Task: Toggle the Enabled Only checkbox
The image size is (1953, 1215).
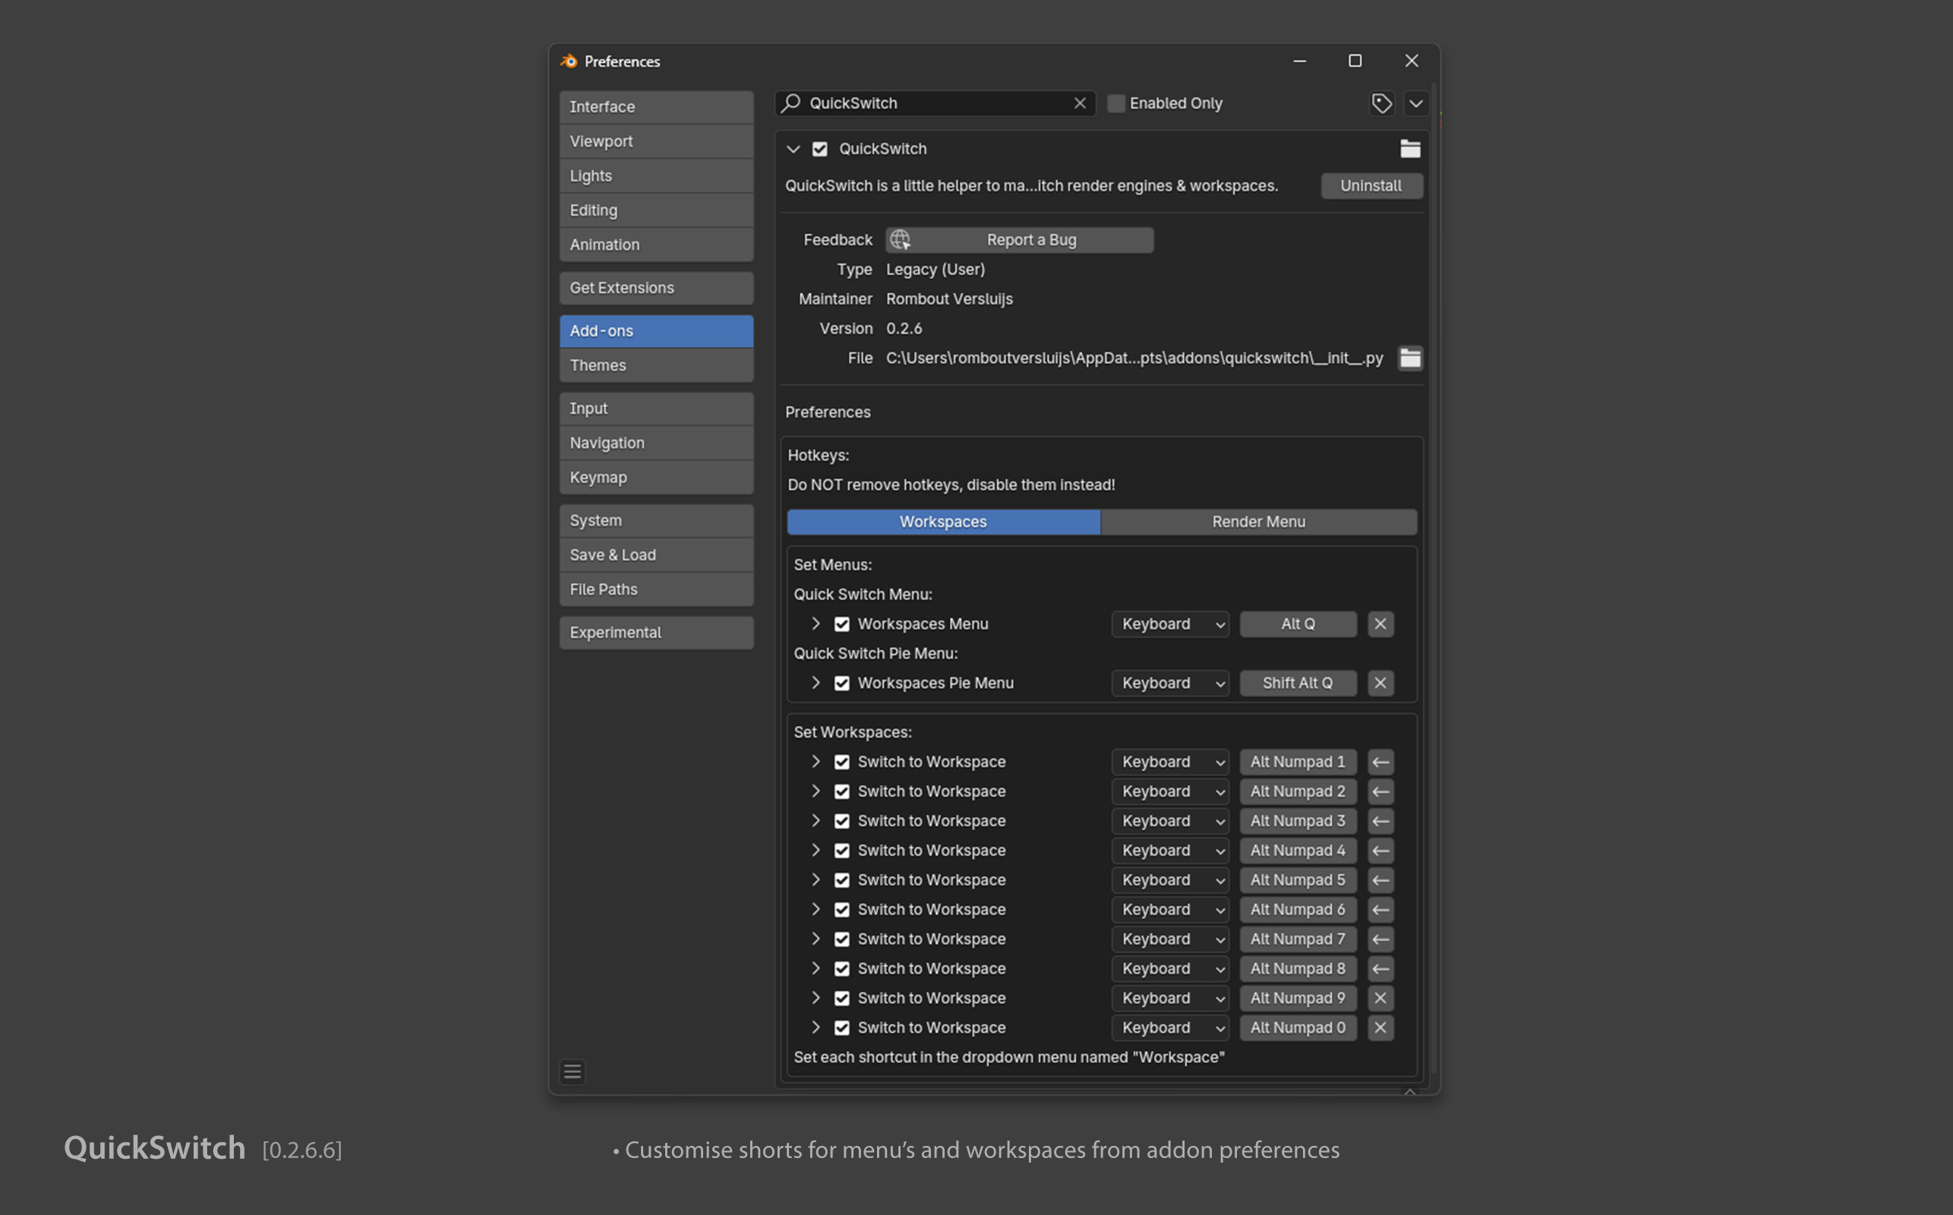Action: pyautogui.click(x=1116, y=104)
